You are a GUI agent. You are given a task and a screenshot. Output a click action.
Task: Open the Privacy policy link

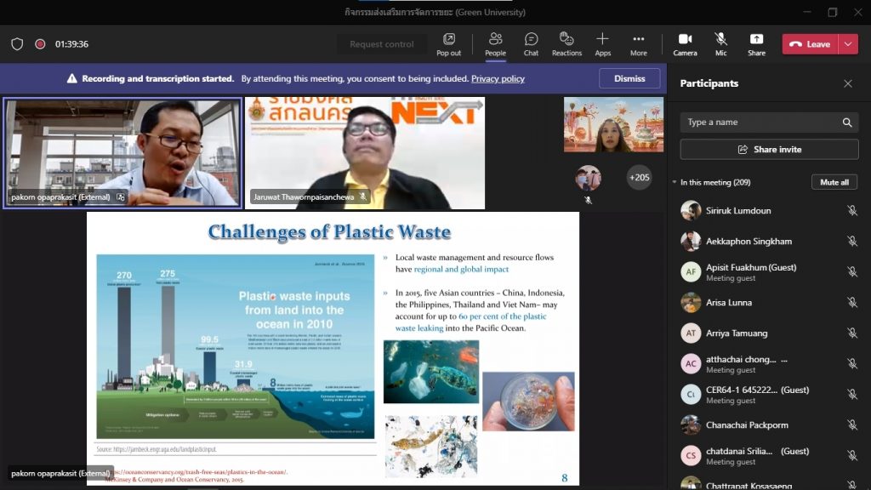498,79
